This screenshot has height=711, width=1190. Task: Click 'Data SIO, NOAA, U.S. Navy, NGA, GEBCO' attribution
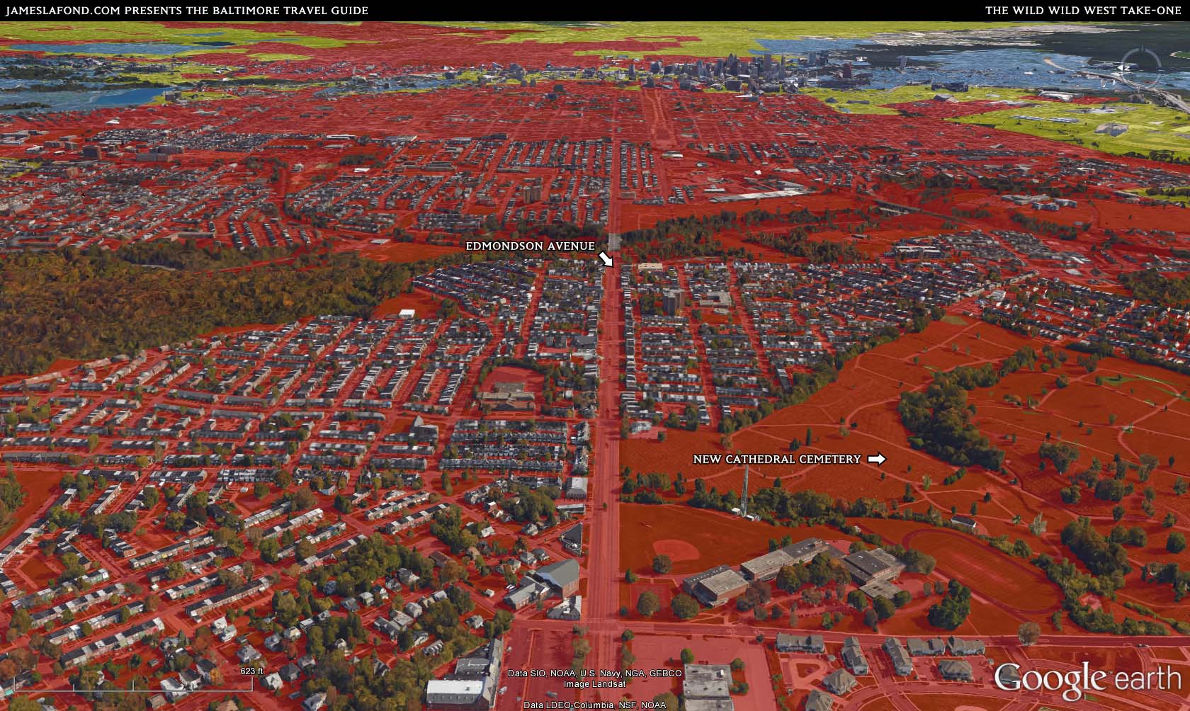pyautogui.click(x=595, y=673)
